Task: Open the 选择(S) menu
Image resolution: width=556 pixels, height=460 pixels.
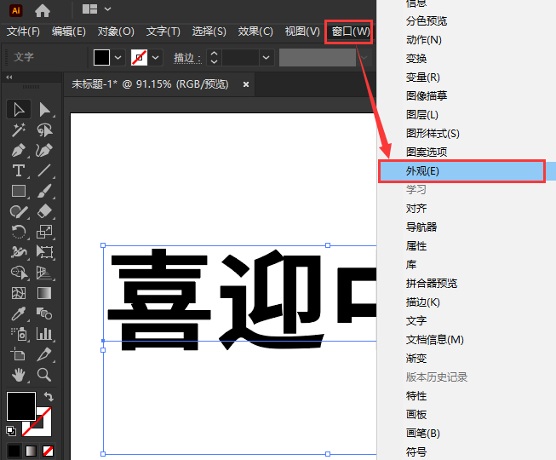Action: (x=209, y=32)
